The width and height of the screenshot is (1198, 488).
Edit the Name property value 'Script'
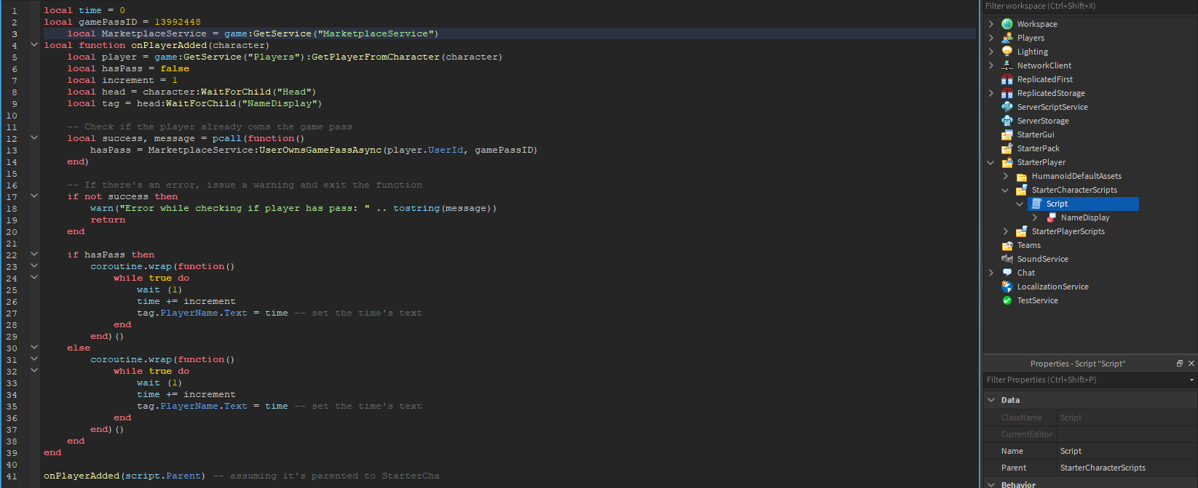(x=1126, y=451)
